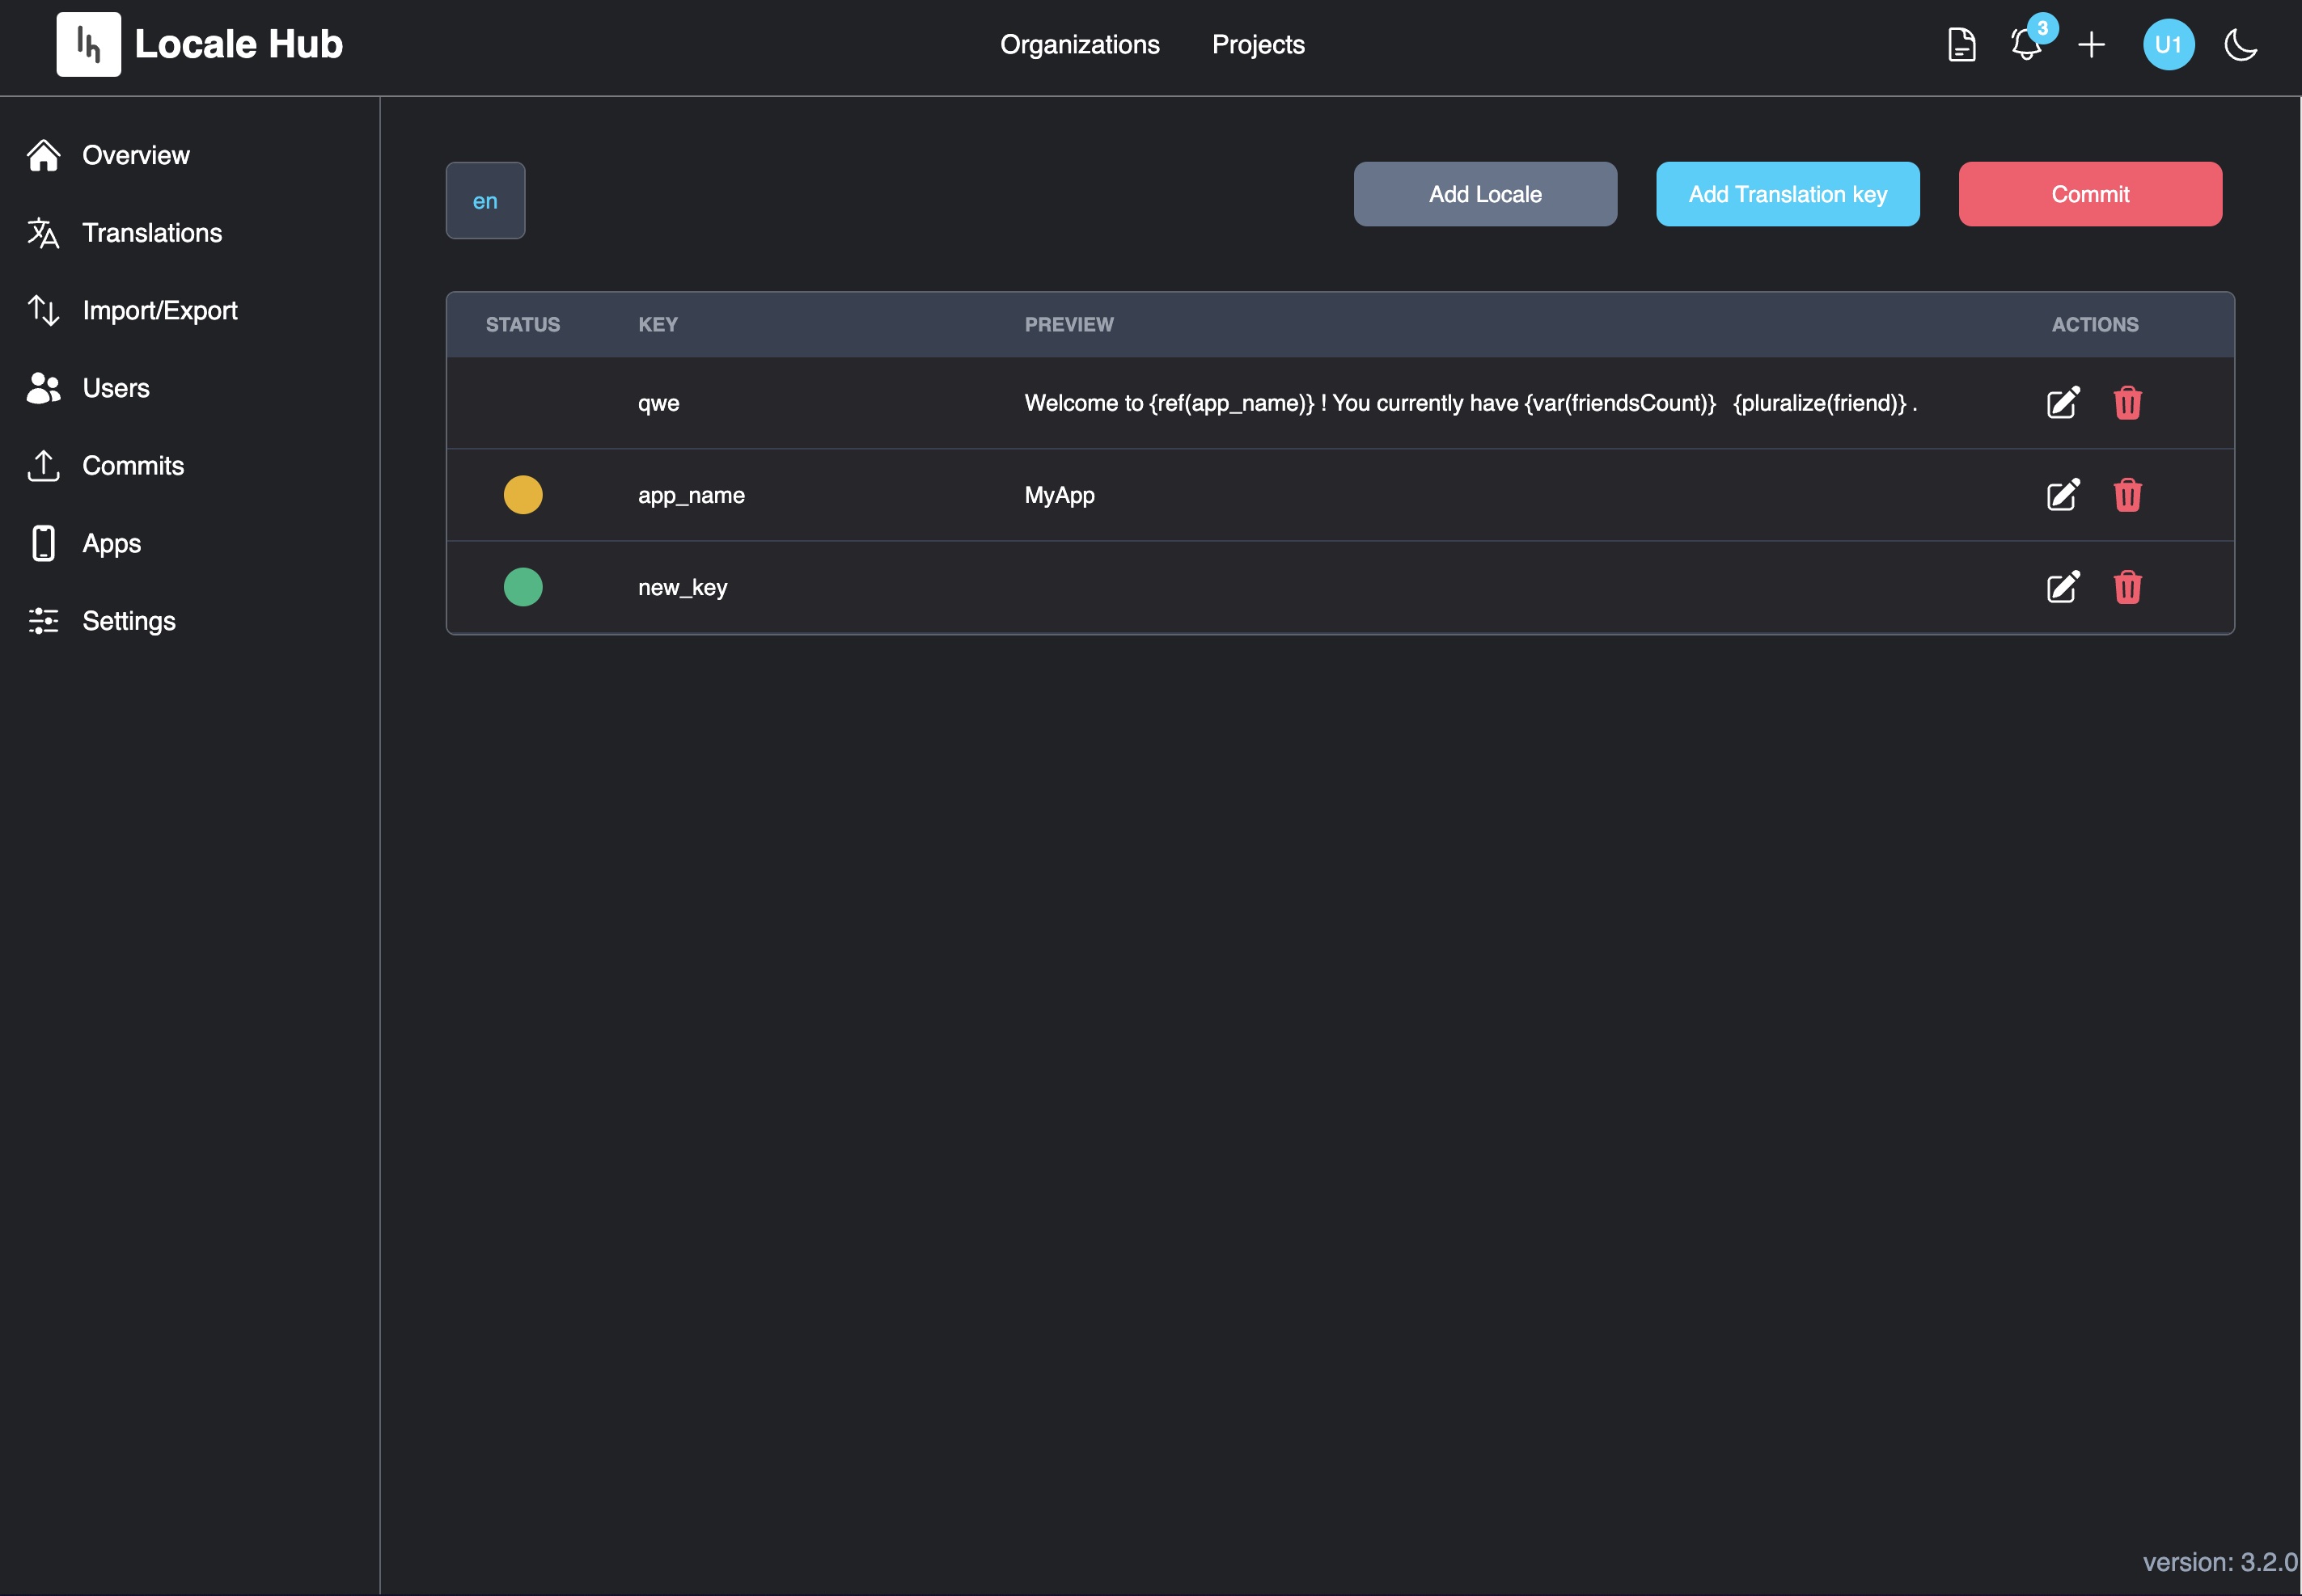Open Settings in sidebar

pyautogui.click(x=129, y=621)
